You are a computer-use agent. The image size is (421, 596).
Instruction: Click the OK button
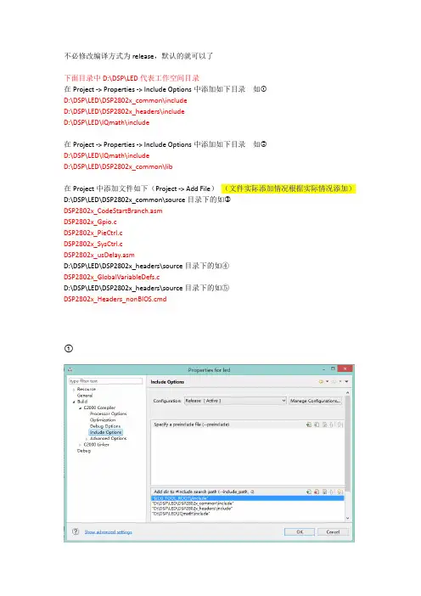(300, 531)
